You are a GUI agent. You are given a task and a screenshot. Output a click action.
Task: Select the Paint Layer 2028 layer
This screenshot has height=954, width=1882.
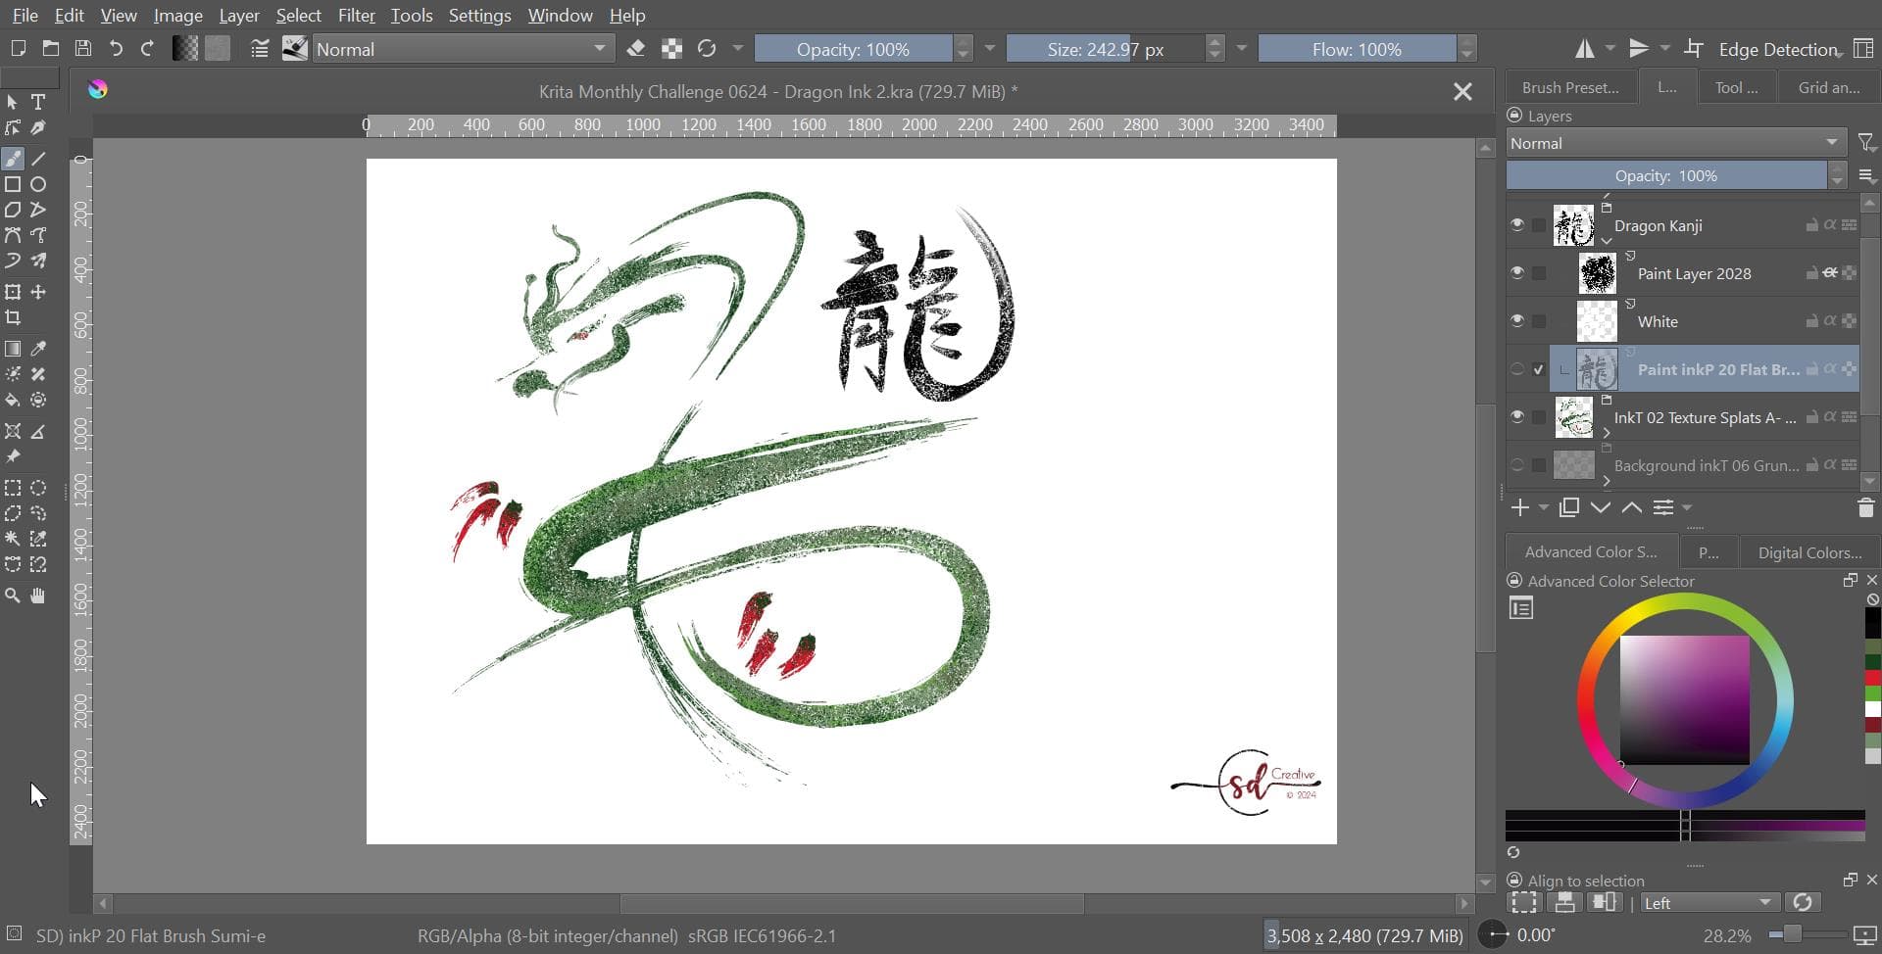point(1693,273)
